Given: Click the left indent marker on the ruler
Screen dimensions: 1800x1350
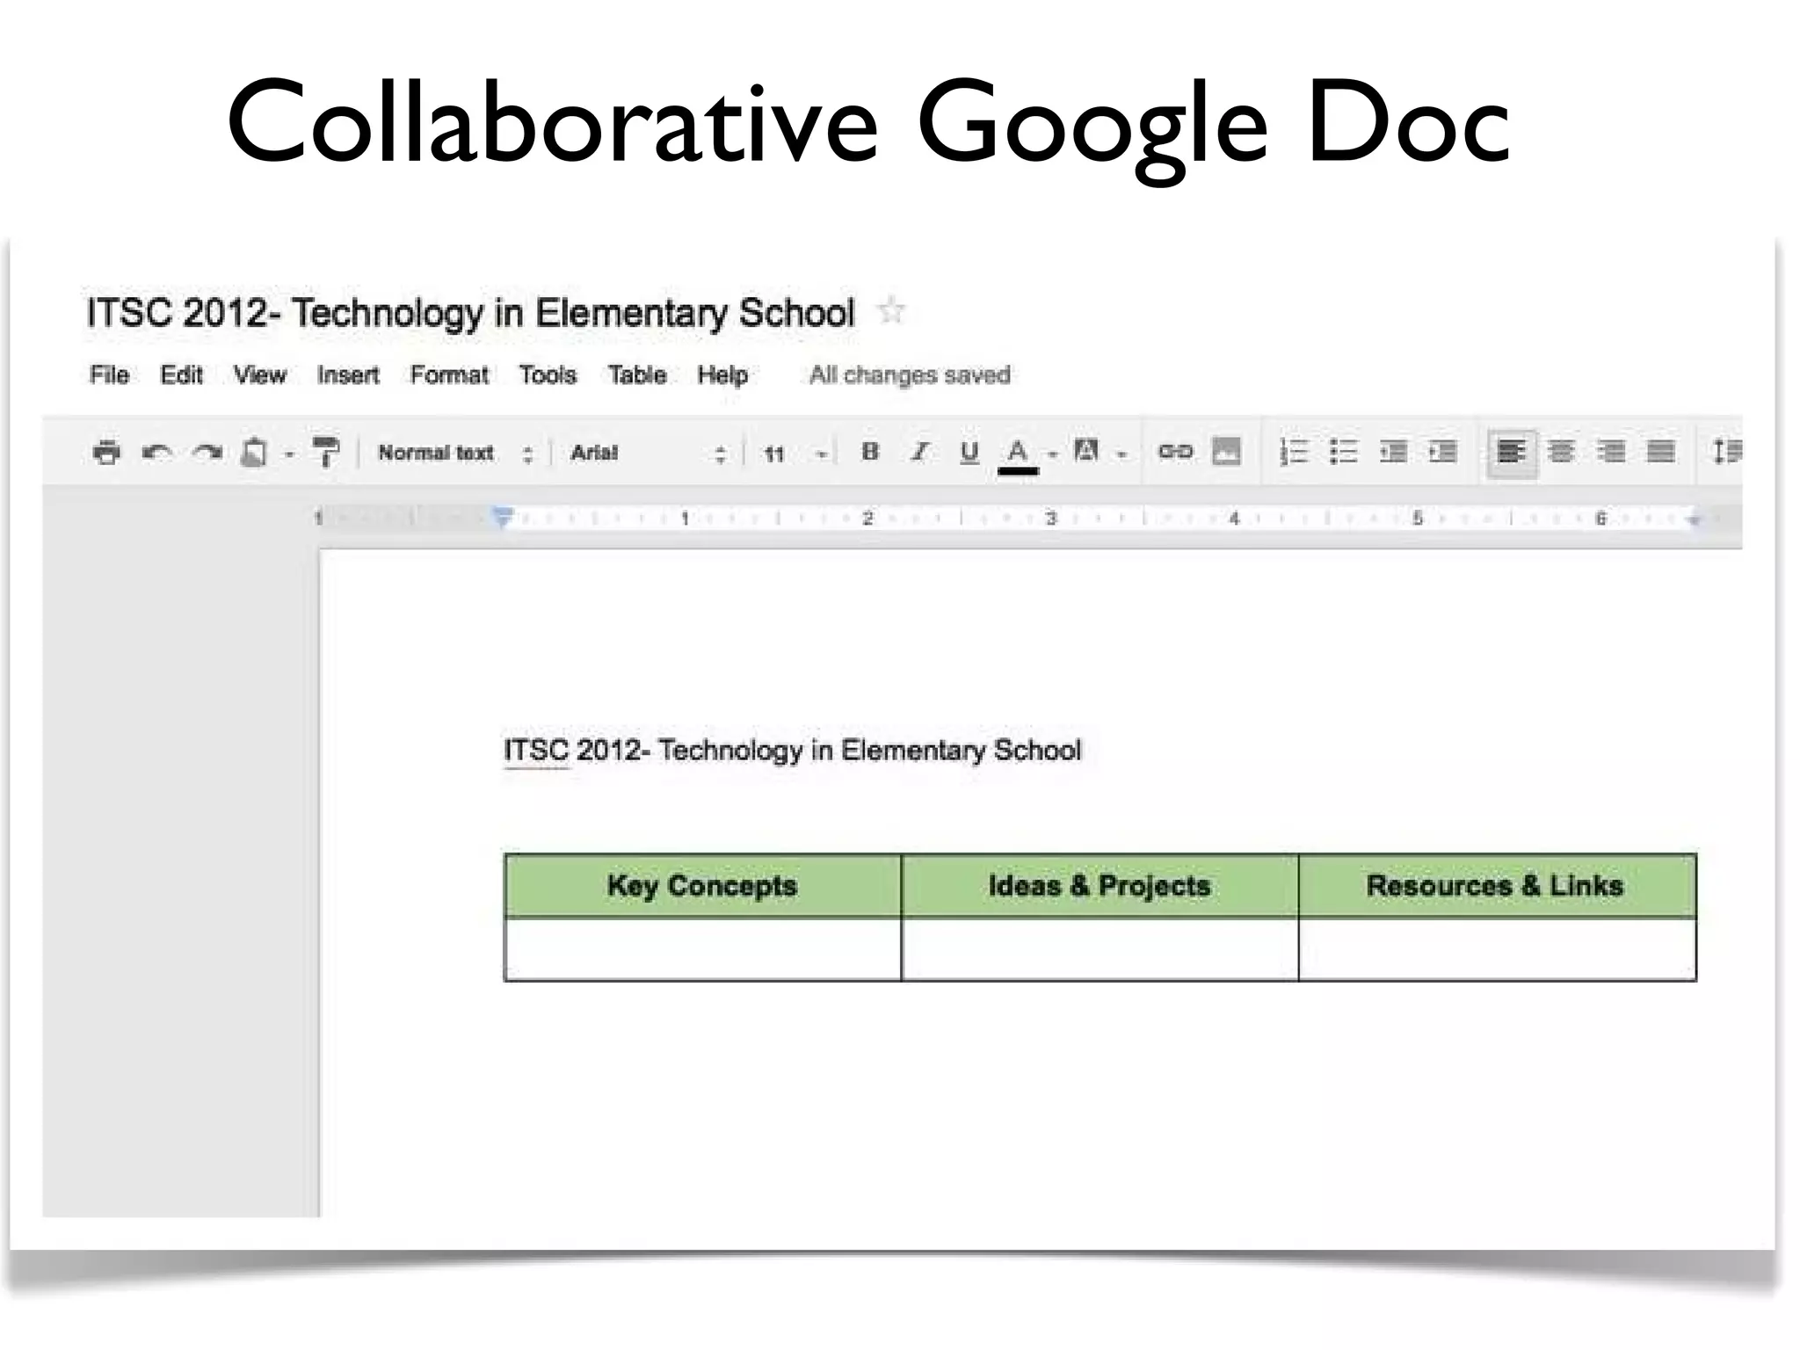Looking at the screenshot, I should tap(502, 517).
